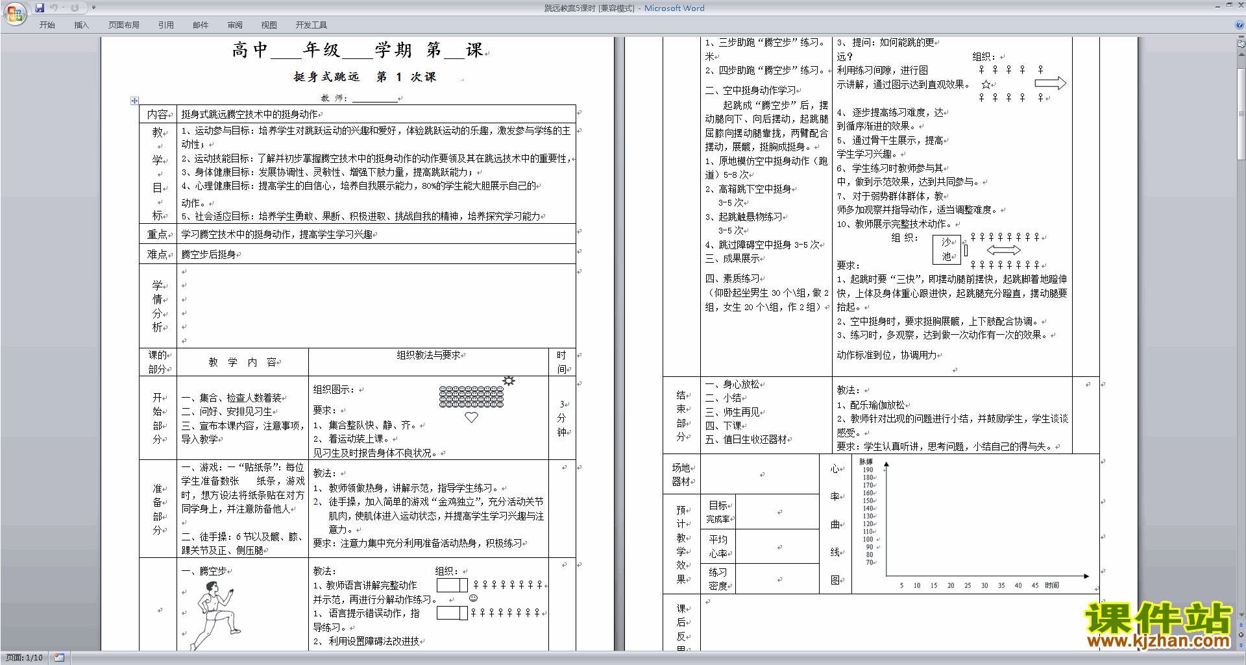Viewport: 1246px width, 665px height.
Task: Click the 重点 row label
Action: [158, 234]
